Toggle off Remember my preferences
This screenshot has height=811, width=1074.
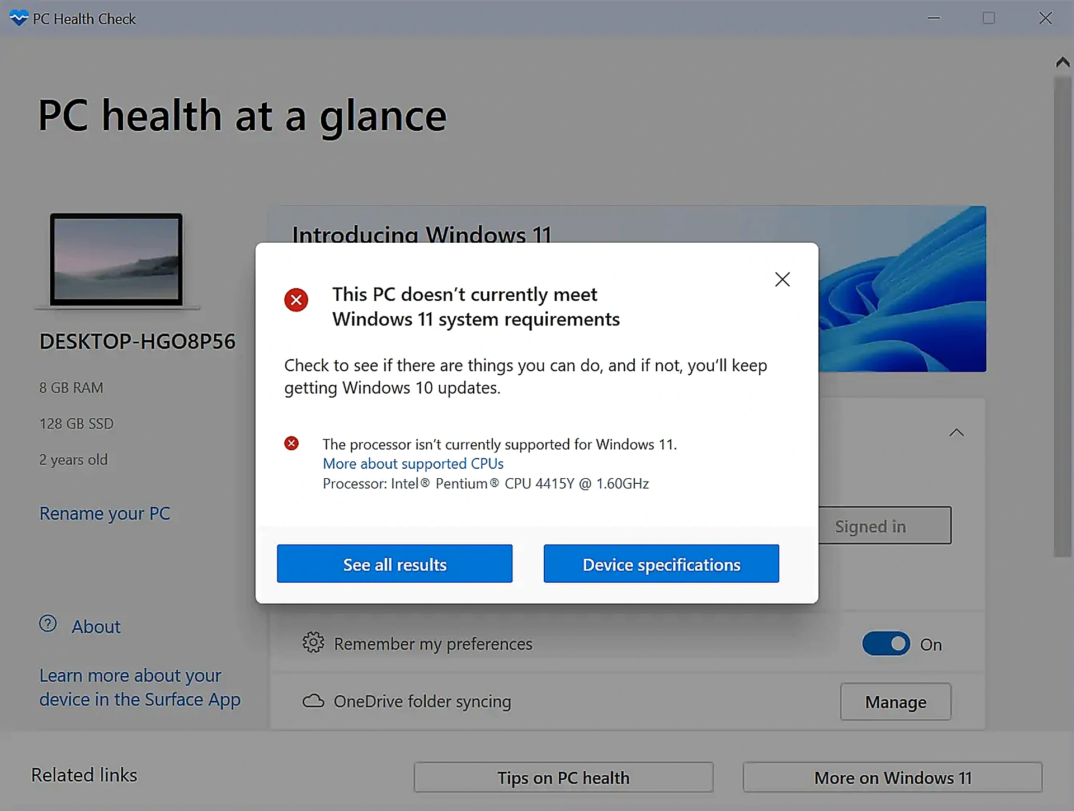(885, 643)
